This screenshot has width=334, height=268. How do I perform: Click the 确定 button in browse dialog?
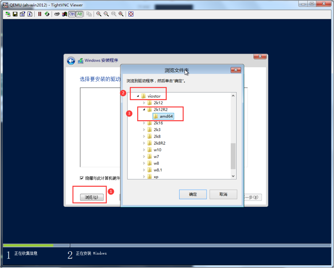coord(193,194)
